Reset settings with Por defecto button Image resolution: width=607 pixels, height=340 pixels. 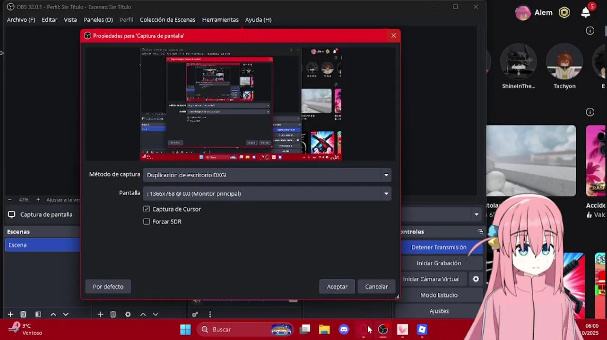108,287
